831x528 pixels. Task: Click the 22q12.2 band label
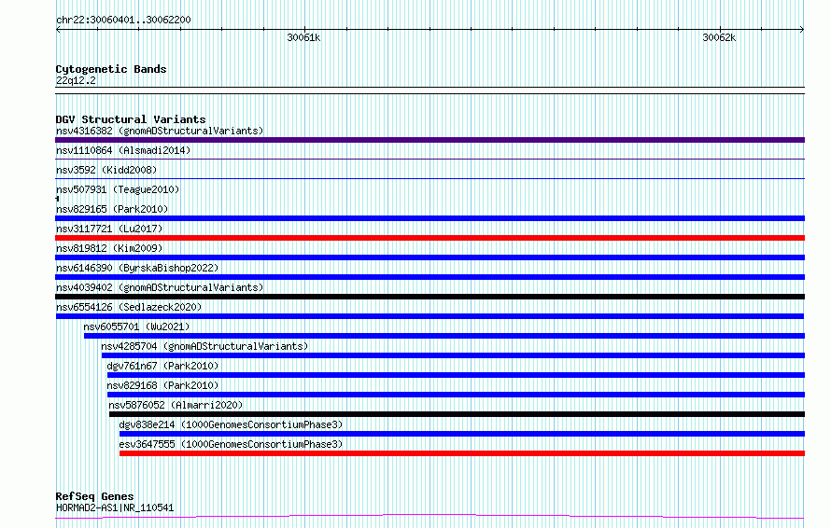click(x=76, y=80)
